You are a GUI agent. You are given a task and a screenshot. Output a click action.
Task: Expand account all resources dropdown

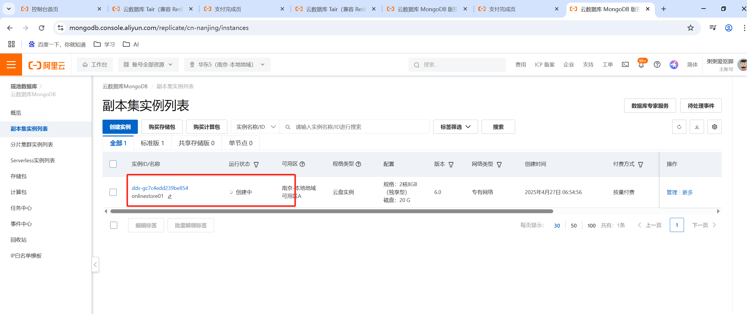(148, 64)
